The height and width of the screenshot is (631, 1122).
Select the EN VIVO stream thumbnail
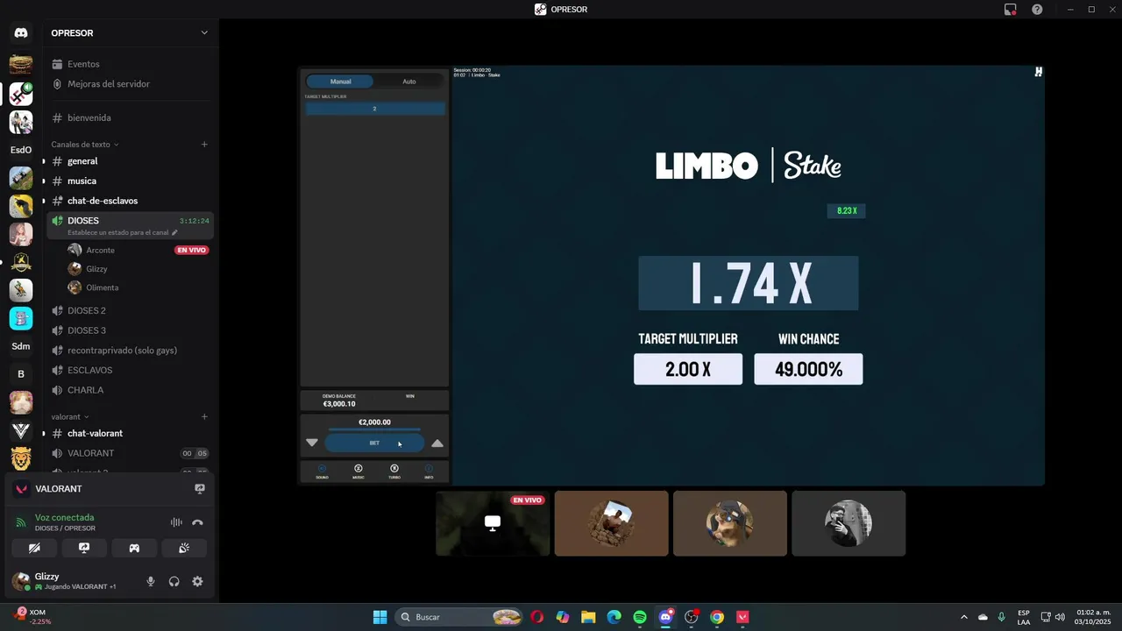[493, 523]
